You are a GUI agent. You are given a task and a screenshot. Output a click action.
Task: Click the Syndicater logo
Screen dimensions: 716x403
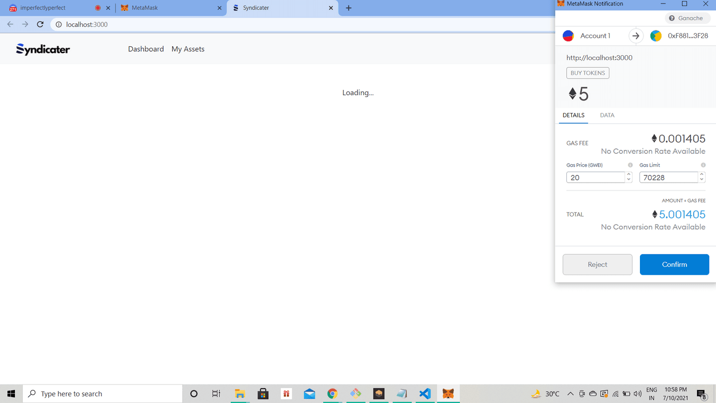tap(43, 49)
